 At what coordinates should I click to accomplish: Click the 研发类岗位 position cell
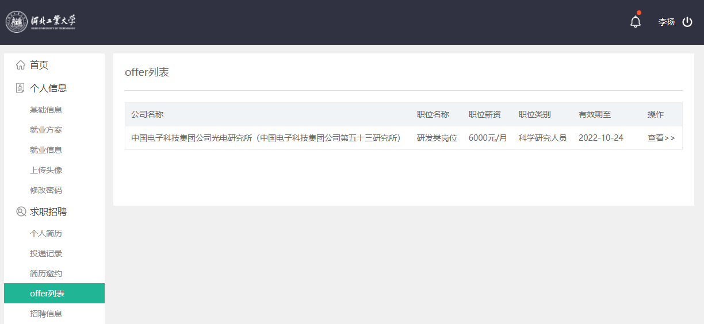click(x=437, y=138)
